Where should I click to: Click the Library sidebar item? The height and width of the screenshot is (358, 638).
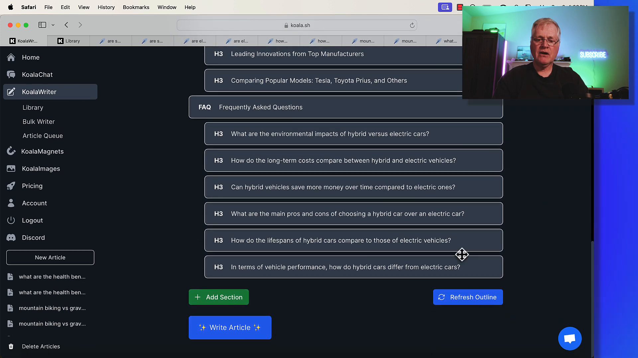33,107
